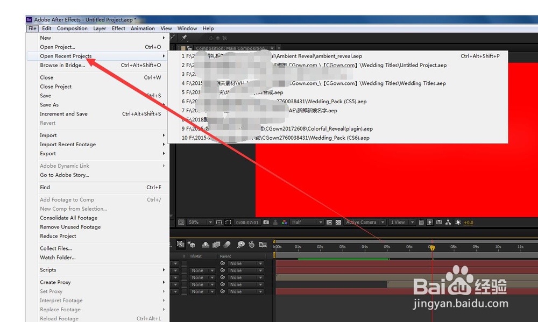The image size is (538, 322).
Task: Toggle the choose grid and guide options icon
Action: coord(220,222)
